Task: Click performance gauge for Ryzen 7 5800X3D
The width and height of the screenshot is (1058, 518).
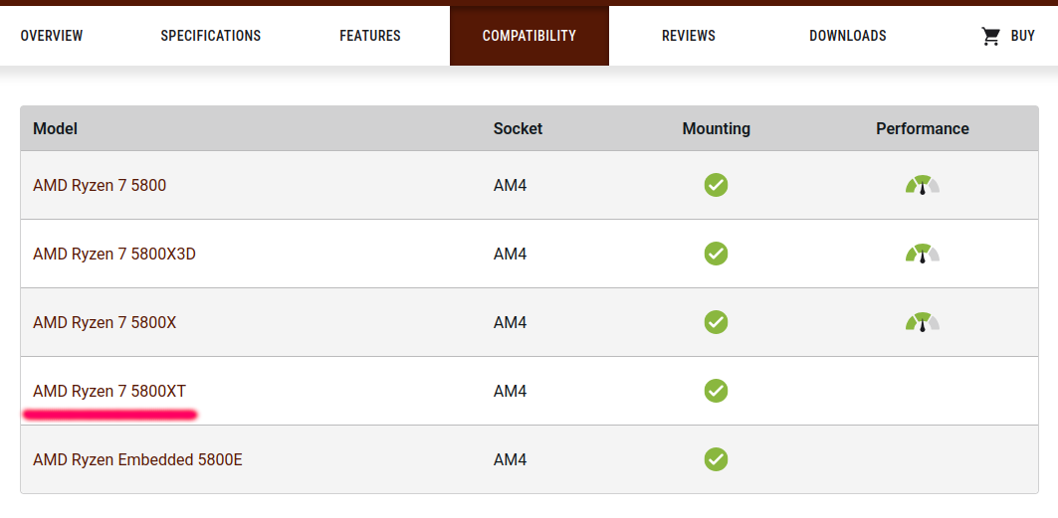Action: [x=923, y=254]
